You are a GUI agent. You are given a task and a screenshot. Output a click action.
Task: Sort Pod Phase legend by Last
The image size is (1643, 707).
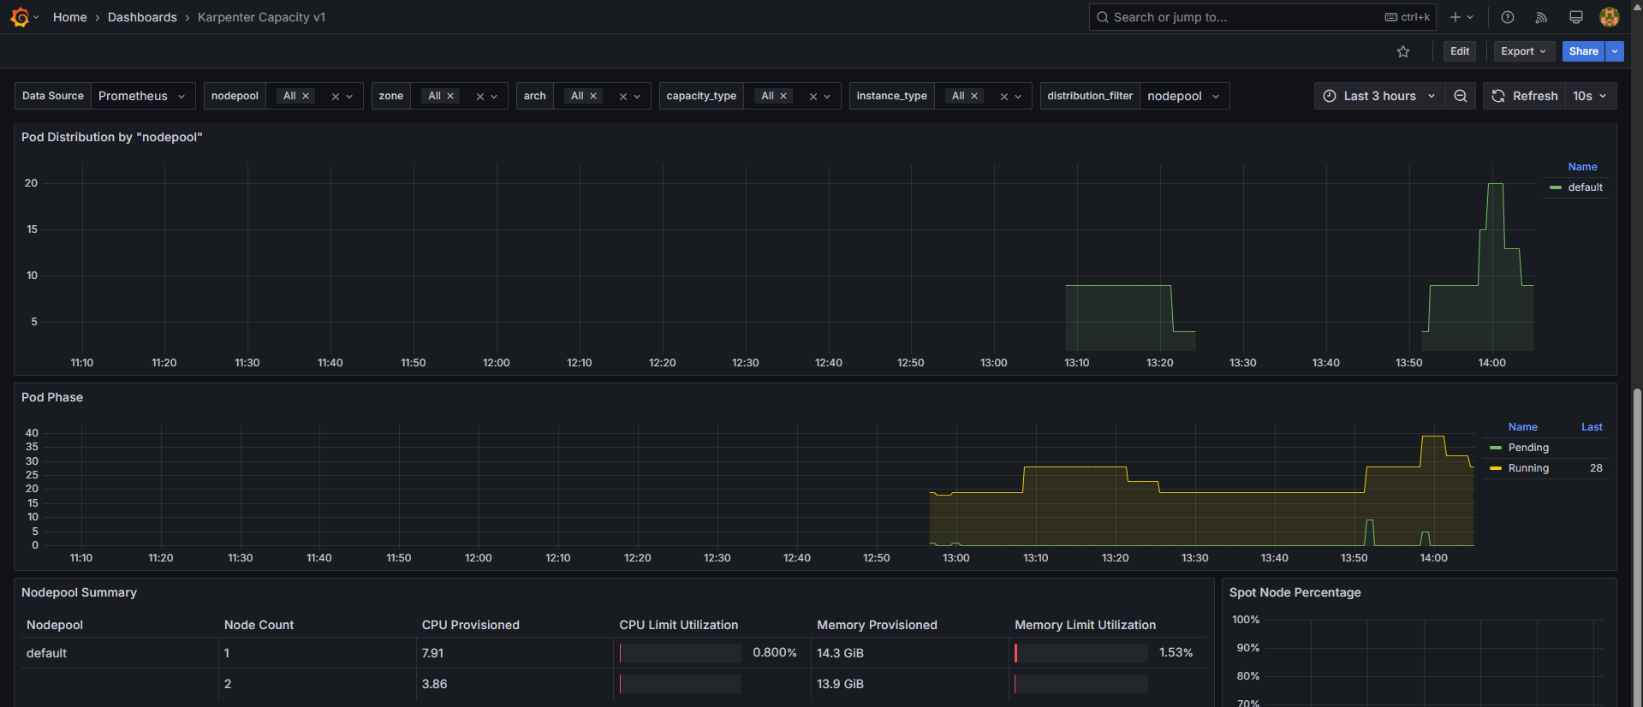tap(1592, 427)
